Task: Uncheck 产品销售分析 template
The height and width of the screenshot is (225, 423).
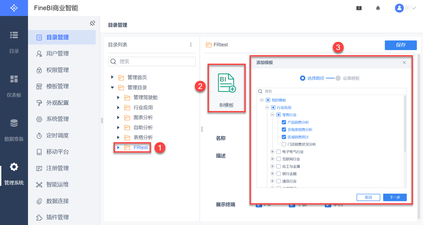Action: (x=284, y=122)
